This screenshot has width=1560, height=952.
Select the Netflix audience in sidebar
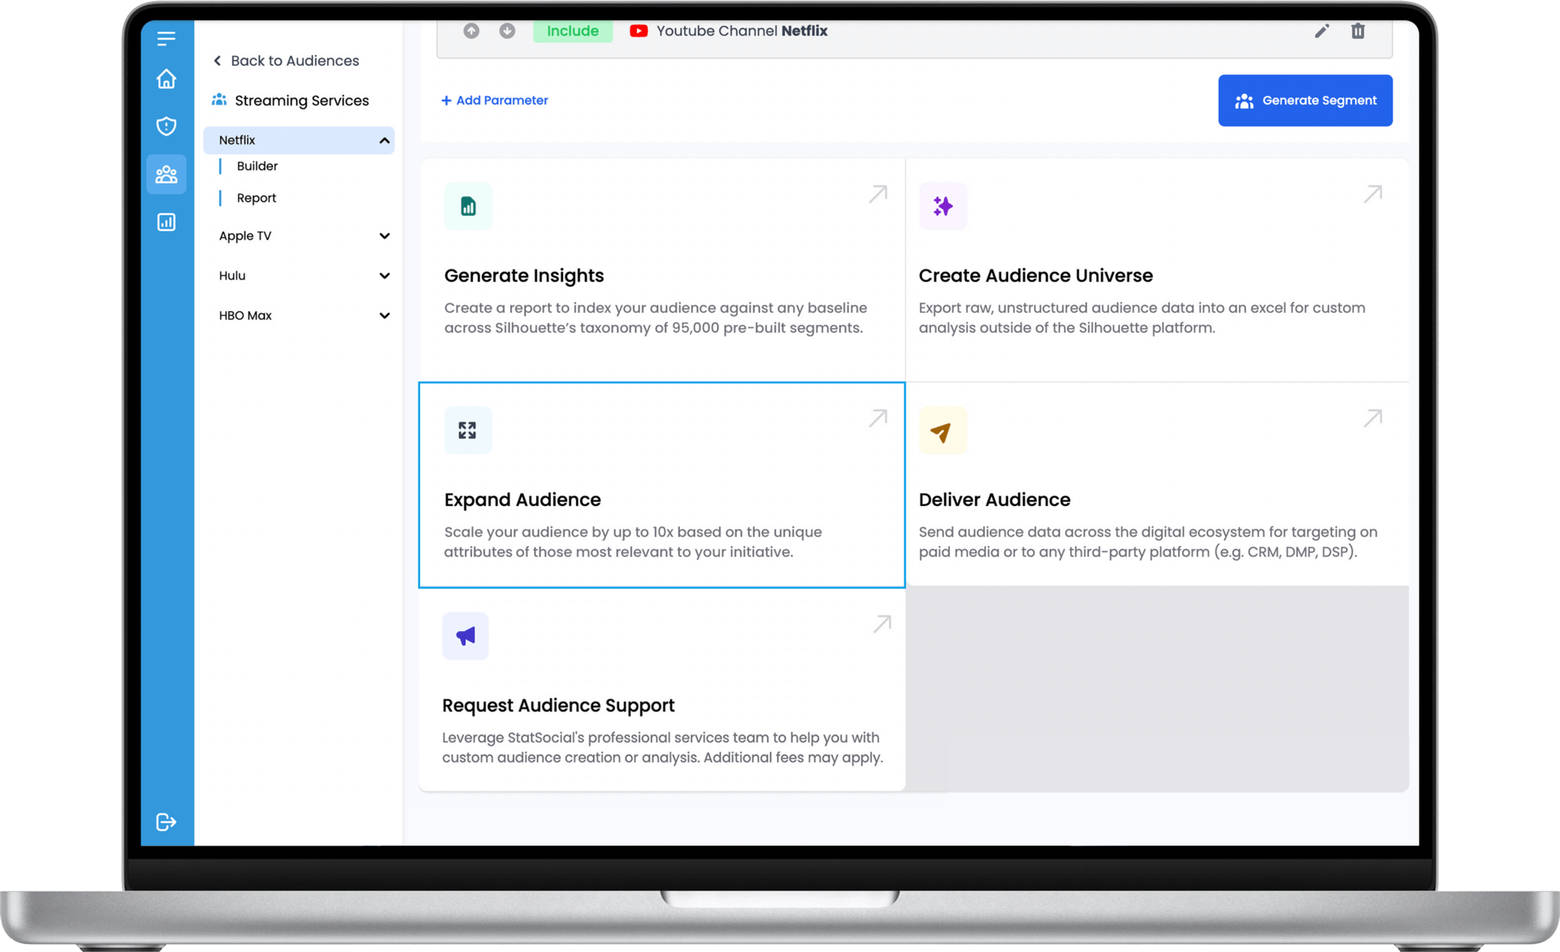[x=299, y=141]
